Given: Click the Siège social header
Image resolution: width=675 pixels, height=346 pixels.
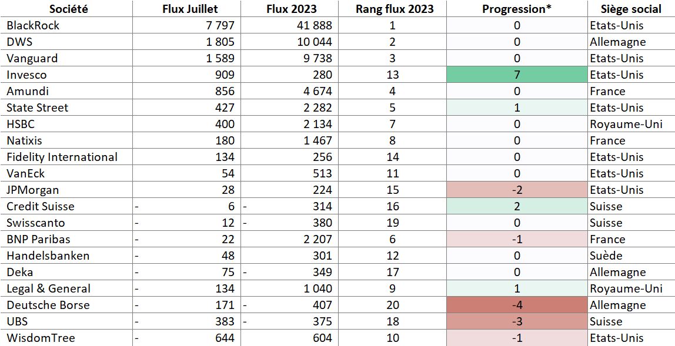Looking at the screenshot, I should click(631, 9).
